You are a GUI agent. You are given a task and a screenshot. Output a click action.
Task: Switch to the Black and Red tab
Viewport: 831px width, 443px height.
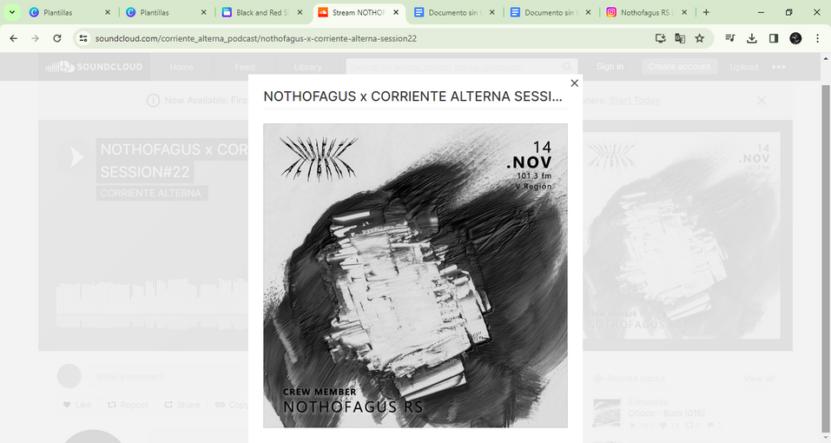(x=262, y=12)
